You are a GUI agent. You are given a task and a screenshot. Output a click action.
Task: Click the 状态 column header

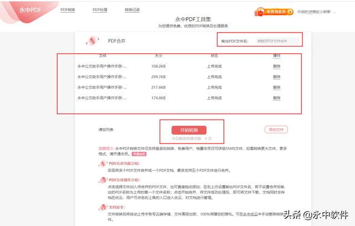(215, 55)
